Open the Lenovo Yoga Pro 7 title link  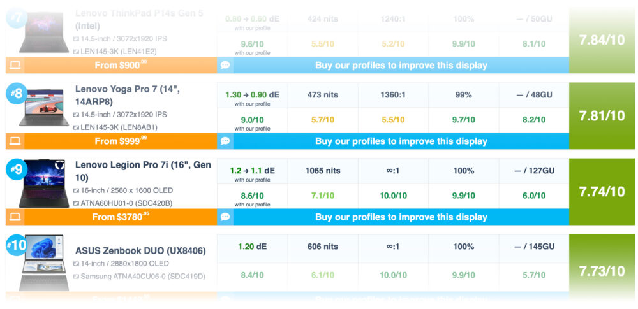click(128, 95)
